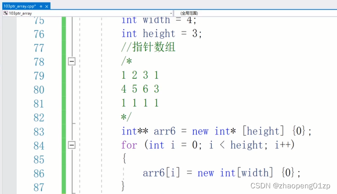Click line number 76
The height and width of the screenshot is (194, 337).
coord(39,34)
